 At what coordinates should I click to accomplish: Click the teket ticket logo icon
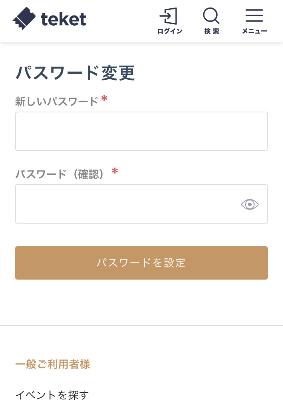pyautogui.click(x=24, y=19)
